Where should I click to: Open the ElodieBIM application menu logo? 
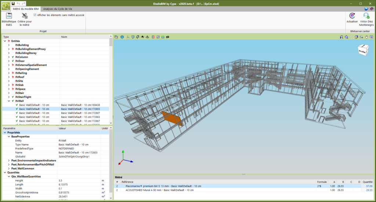tap(6, 6)
